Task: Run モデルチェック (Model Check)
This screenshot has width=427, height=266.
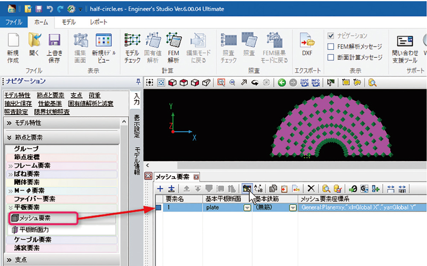Action: pyautogui.click(x=132, y=48)
